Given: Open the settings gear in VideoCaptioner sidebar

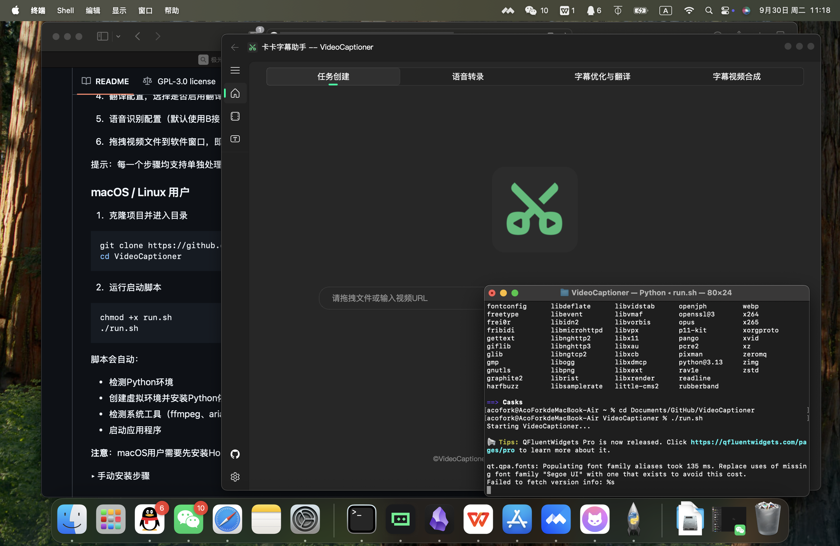Looking at the screenshot, I should [235, 477].
